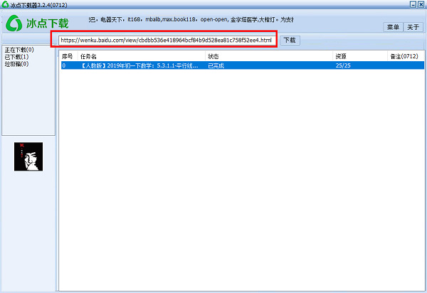Viewport: 427px width, 293px height.
Task: Select 垃圾箱(0) in the sidebar
Action: coord(16,64)
